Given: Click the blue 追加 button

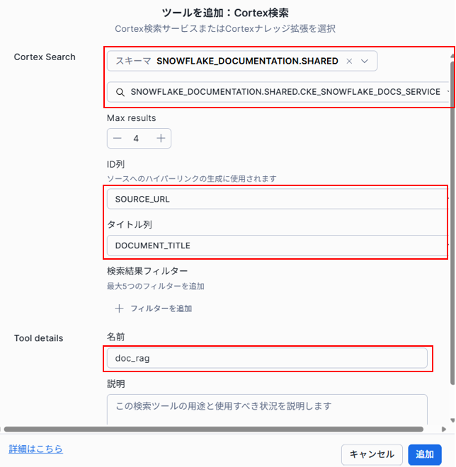Looking at the screenshot, I should pos(425,454).
